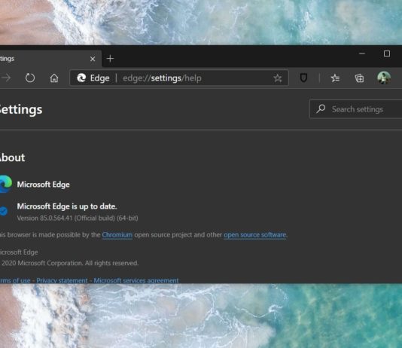Open the tracking prevention shield icon
The height and width of the screenshot is (348, 402).
tap(303, 78)
